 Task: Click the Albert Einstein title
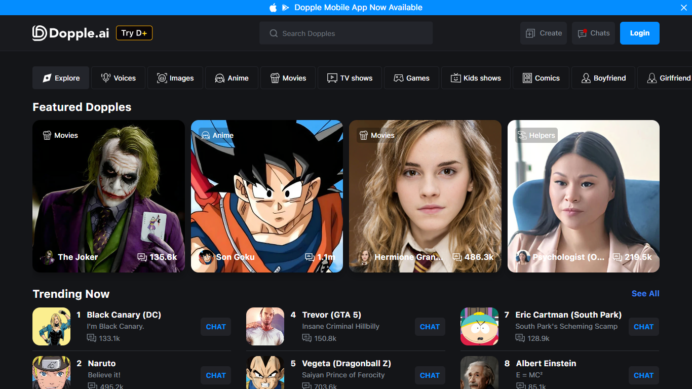pos(546,363)
